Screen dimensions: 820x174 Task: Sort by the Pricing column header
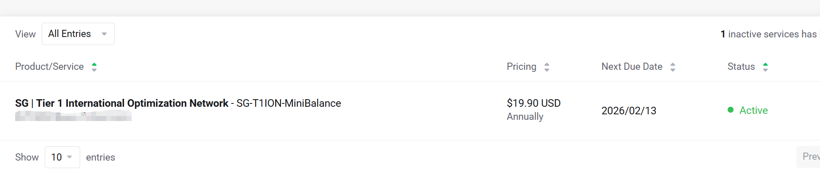pyautogui.click(x=521, y=67)
